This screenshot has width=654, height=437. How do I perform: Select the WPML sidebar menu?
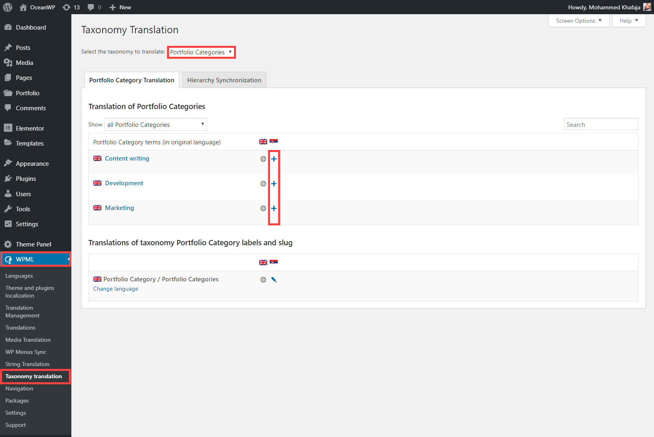click(36, 259)
